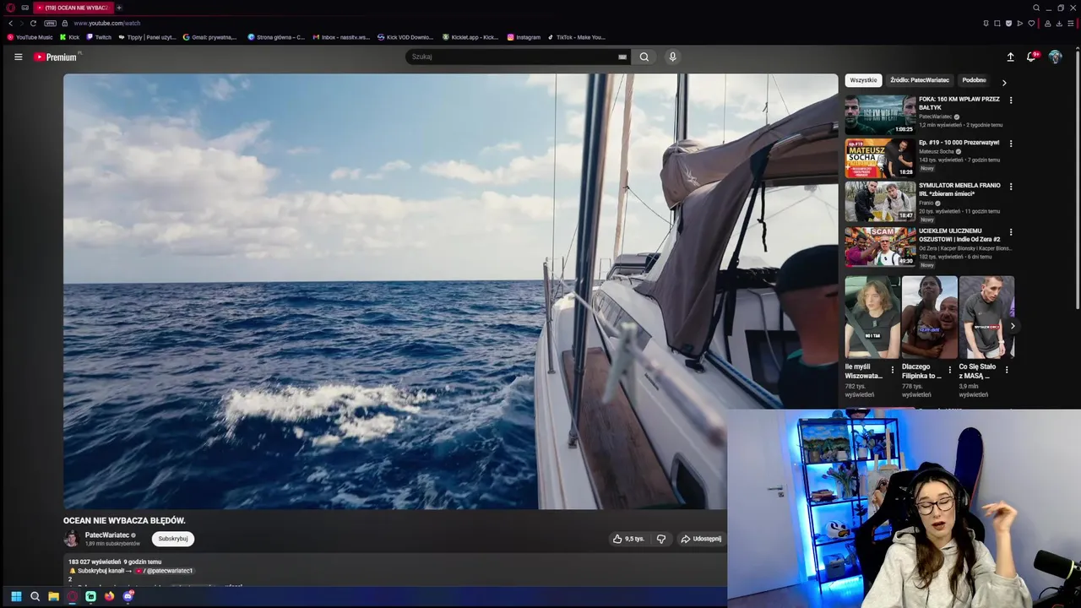Screen dimensions: 1081x608
Task: Open YouTube Music bookmark
Action: [x=30, y=37]
